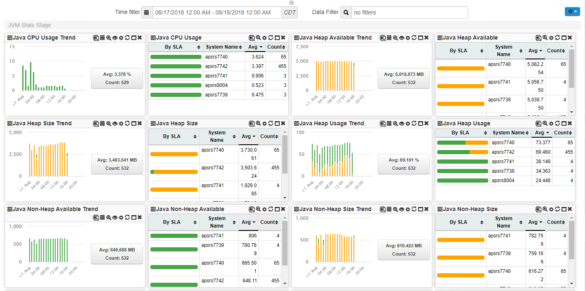Collapse the filter bar with top chevron
This screenshot has width=585, height=291.
point(292,2)
